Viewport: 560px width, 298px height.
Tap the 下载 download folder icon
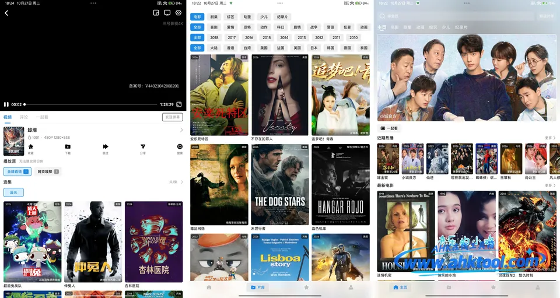[68, 147]
